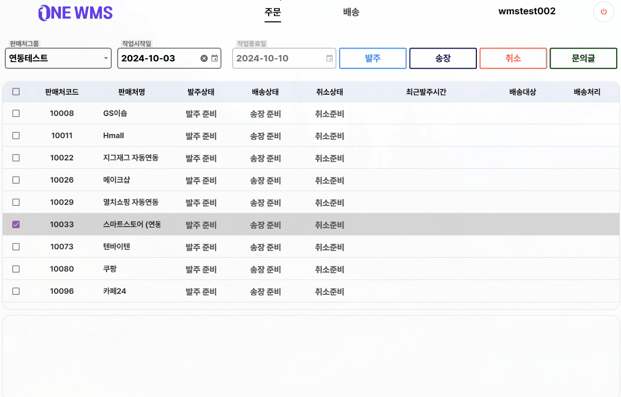
Task: Click the 판매처코드 column header
Action: pos(62,92)
